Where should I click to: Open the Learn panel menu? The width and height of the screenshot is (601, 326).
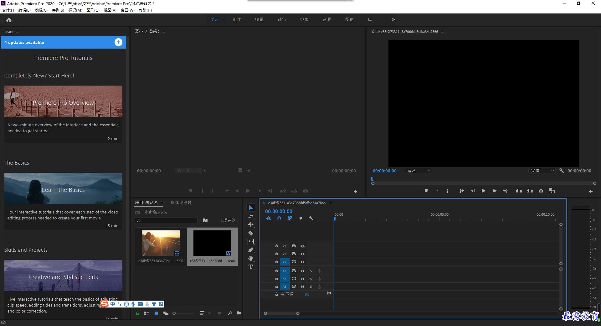pos(18,32)
